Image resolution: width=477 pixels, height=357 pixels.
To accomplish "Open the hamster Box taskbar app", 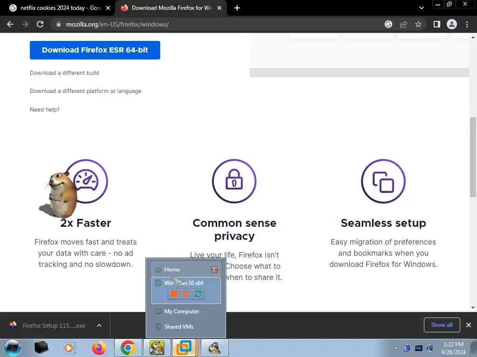I will coord(157,348).
